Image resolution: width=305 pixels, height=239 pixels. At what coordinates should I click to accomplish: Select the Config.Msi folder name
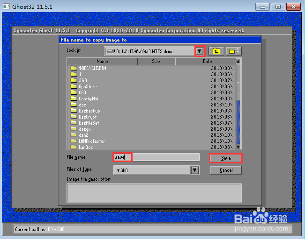pyautogui.click(x=89, y=98)
